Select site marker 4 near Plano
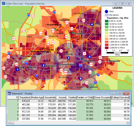134x126 pixels. (92, 24)
